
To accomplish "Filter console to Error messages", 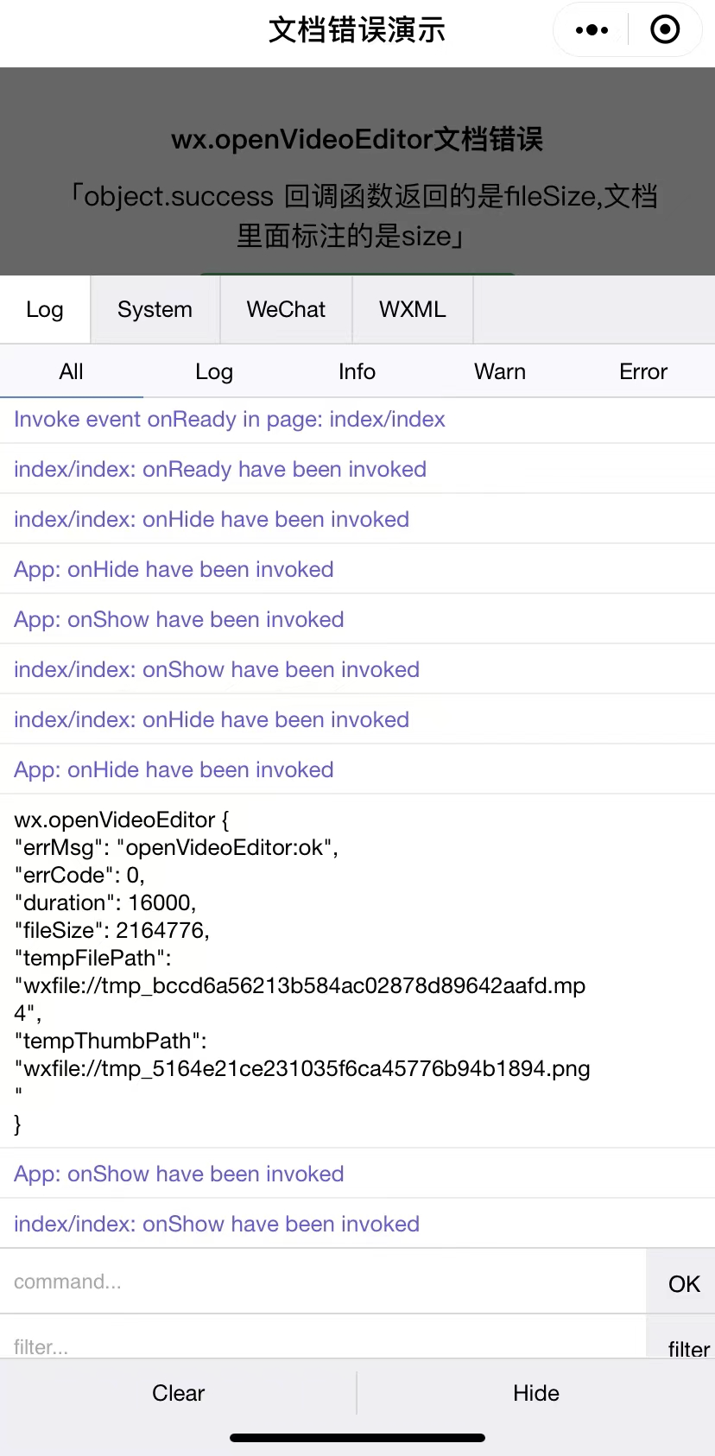I will tap(643, 371).
